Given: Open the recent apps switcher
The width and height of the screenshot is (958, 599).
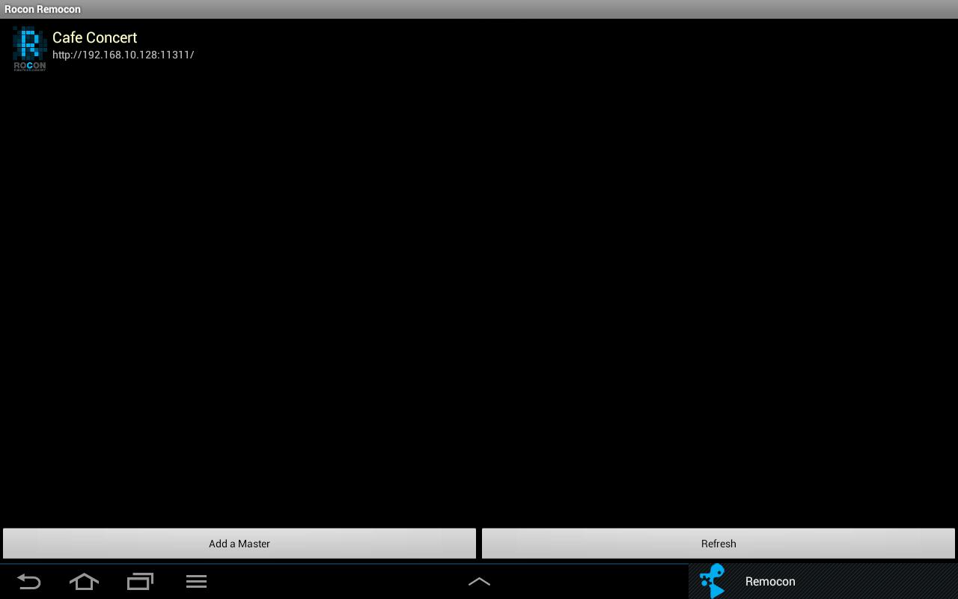Looking at the screenshot, I should [x=140, y=582].
